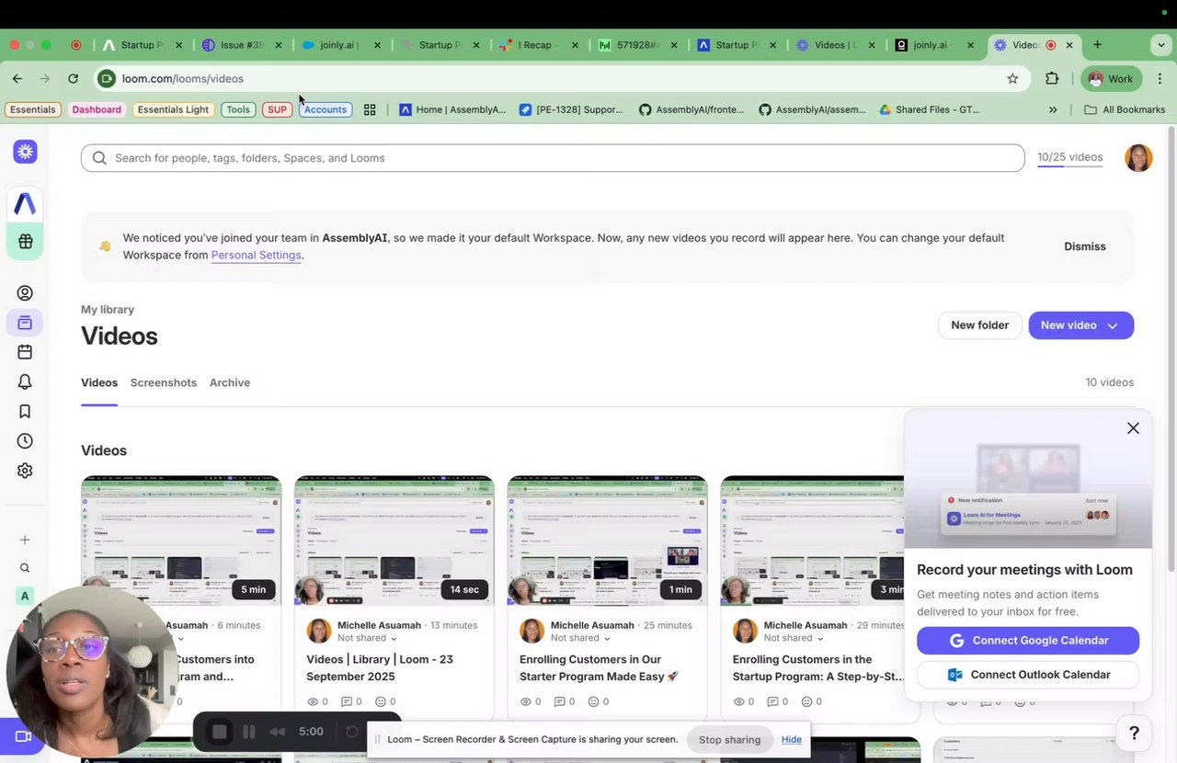This screenshot has height=763, width=1177.
Task: Switch to the Archive tab
Action: point(230,382)
